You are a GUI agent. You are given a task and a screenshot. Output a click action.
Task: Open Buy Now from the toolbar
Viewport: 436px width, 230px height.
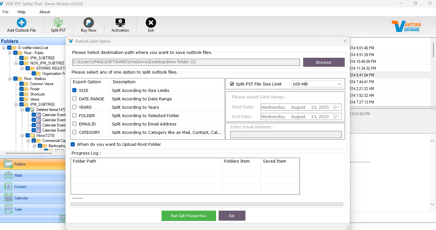click(x=88, y=25)
